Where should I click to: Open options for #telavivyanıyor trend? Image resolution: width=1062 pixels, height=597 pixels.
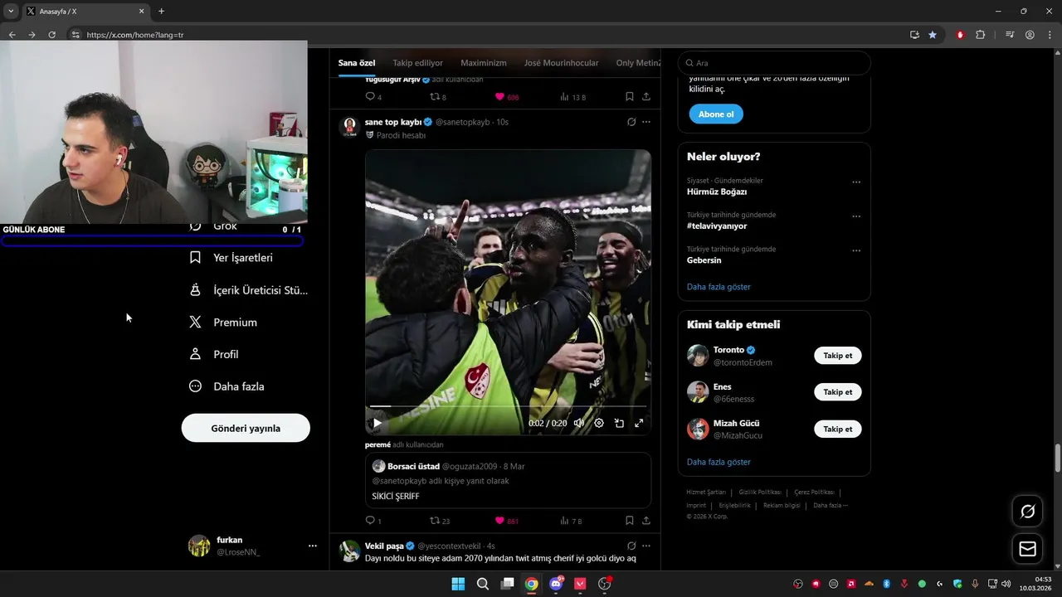click(856, 216)
